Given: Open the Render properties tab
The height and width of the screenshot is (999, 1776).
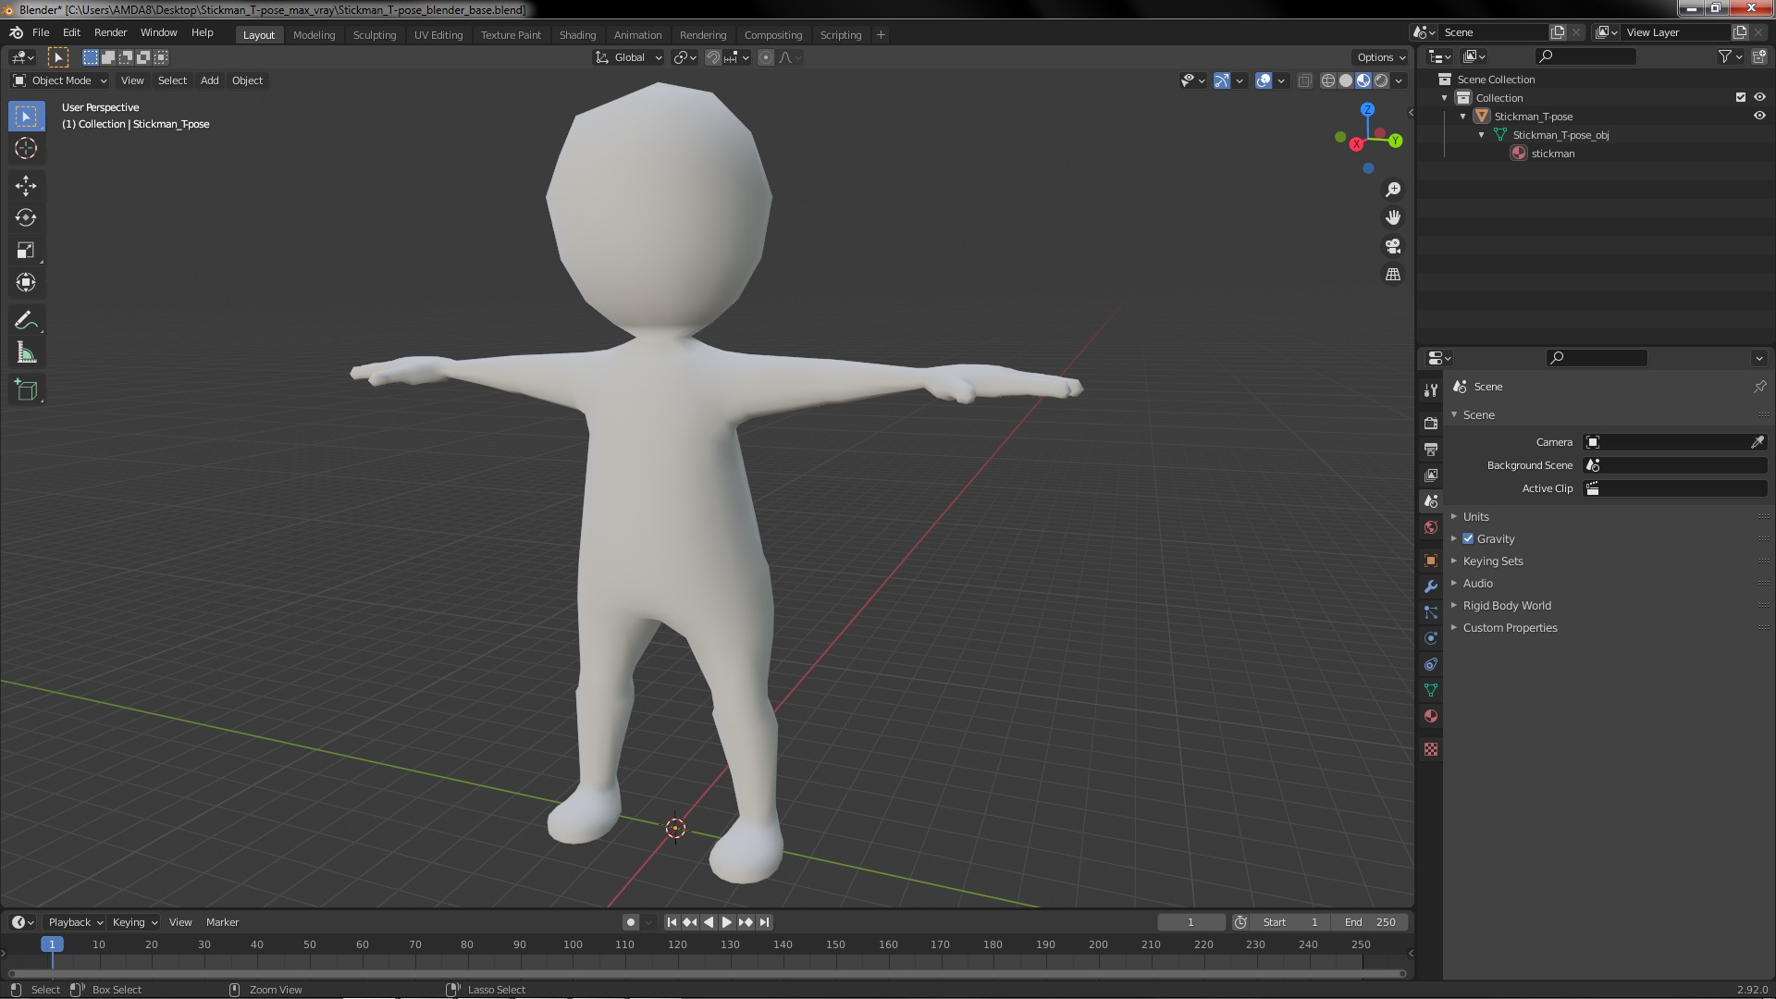Looking at the screenshot, I should tap(1431, 423).
